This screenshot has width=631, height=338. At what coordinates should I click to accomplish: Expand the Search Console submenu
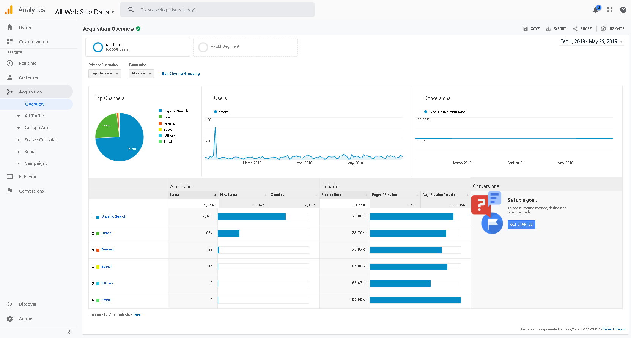click(19, 140)
